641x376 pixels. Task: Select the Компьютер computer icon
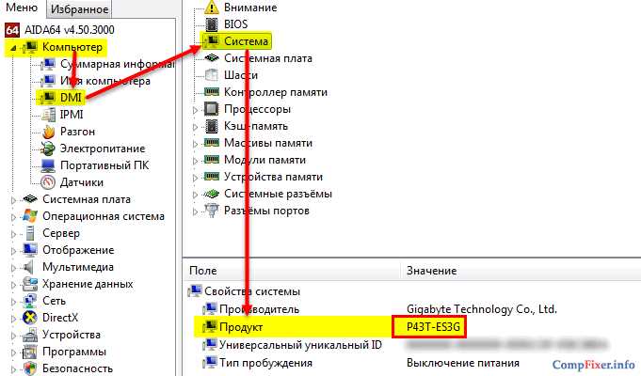click(x=30, y=47)
